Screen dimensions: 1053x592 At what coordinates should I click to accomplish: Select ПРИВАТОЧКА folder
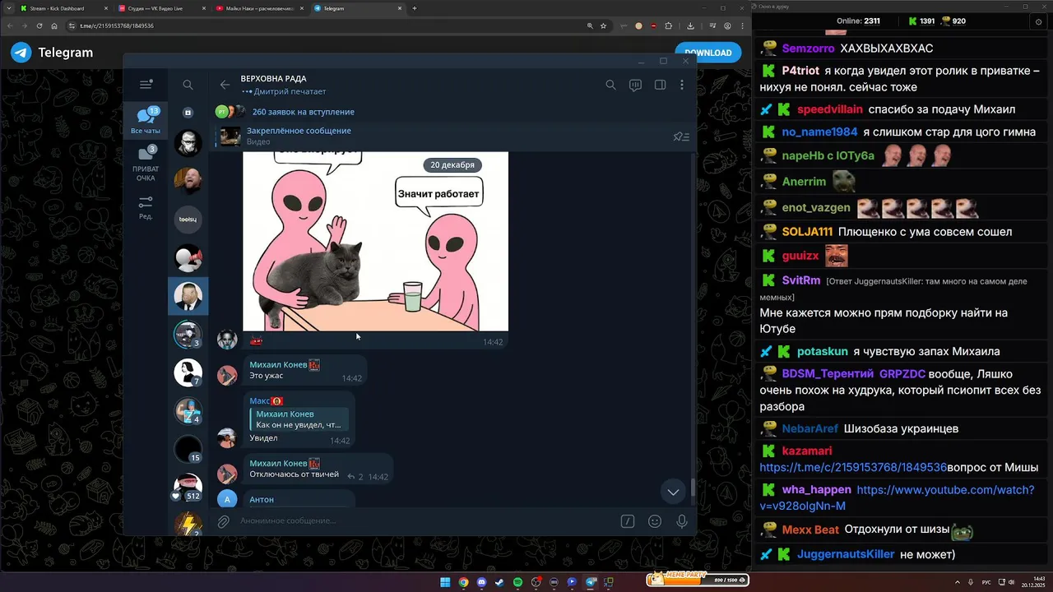tap(146, 164)
